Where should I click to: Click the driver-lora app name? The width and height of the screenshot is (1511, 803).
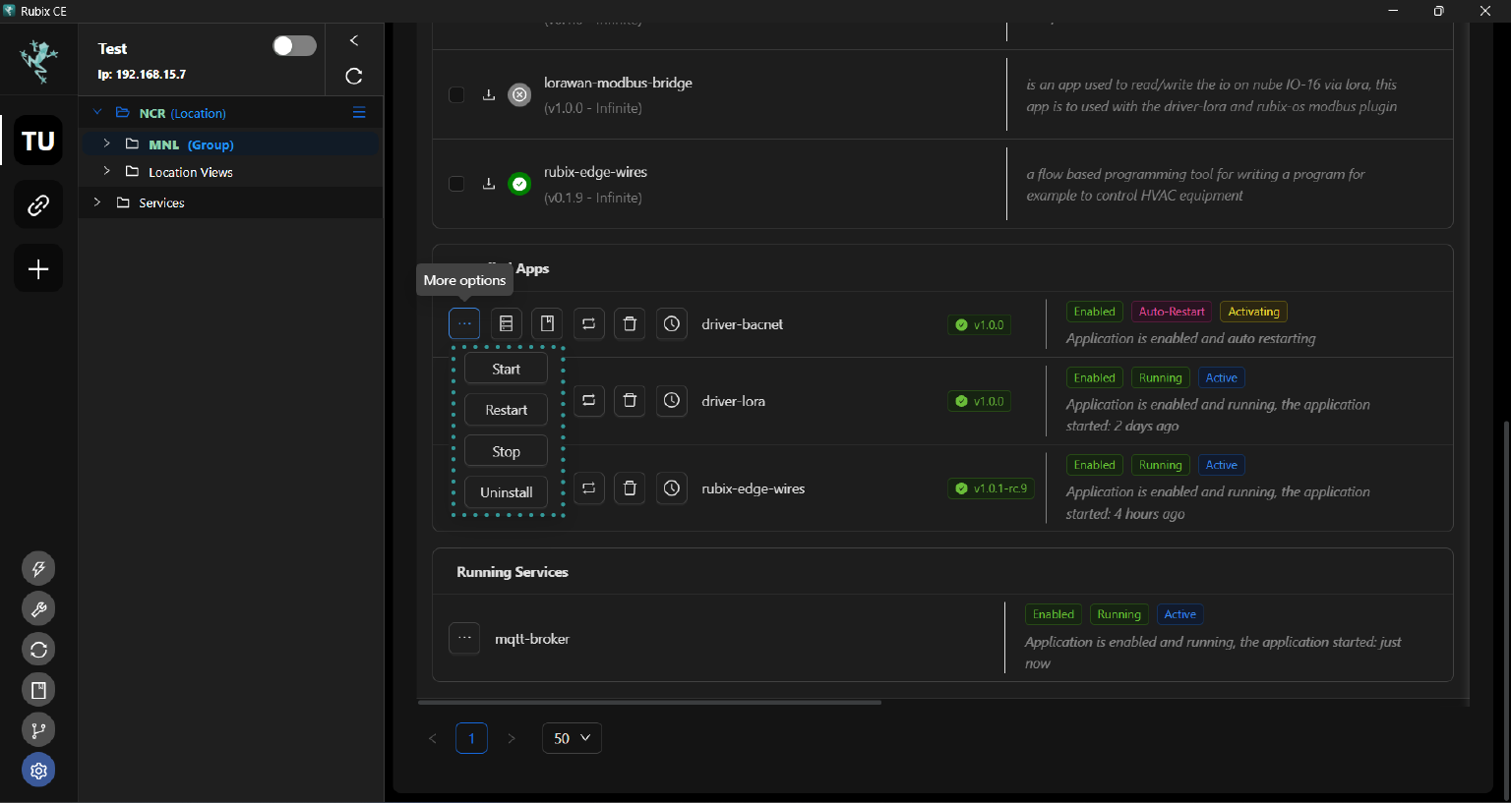pyautogui.click(x=734, y=401)
